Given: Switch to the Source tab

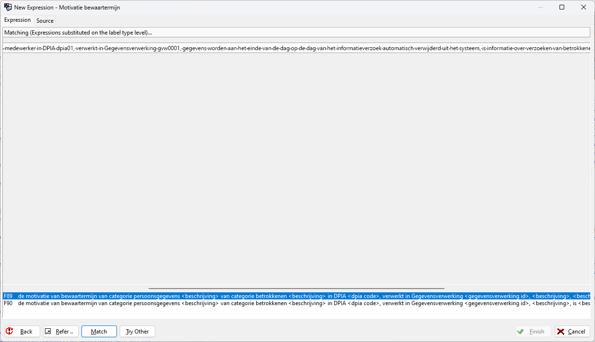Looking at the screenshot, I should pyautogui.click(x=45, y=21).
